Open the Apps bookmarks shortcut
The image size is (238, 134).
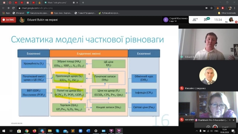(x=6, y=13)
